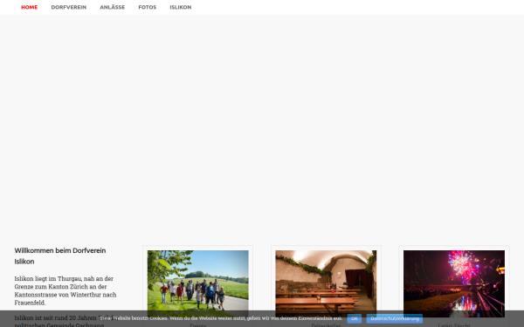Open the Datenschutzerklärung button
Image resolution: width=524 pixels, height=327 pixels.
click(395, 318)
